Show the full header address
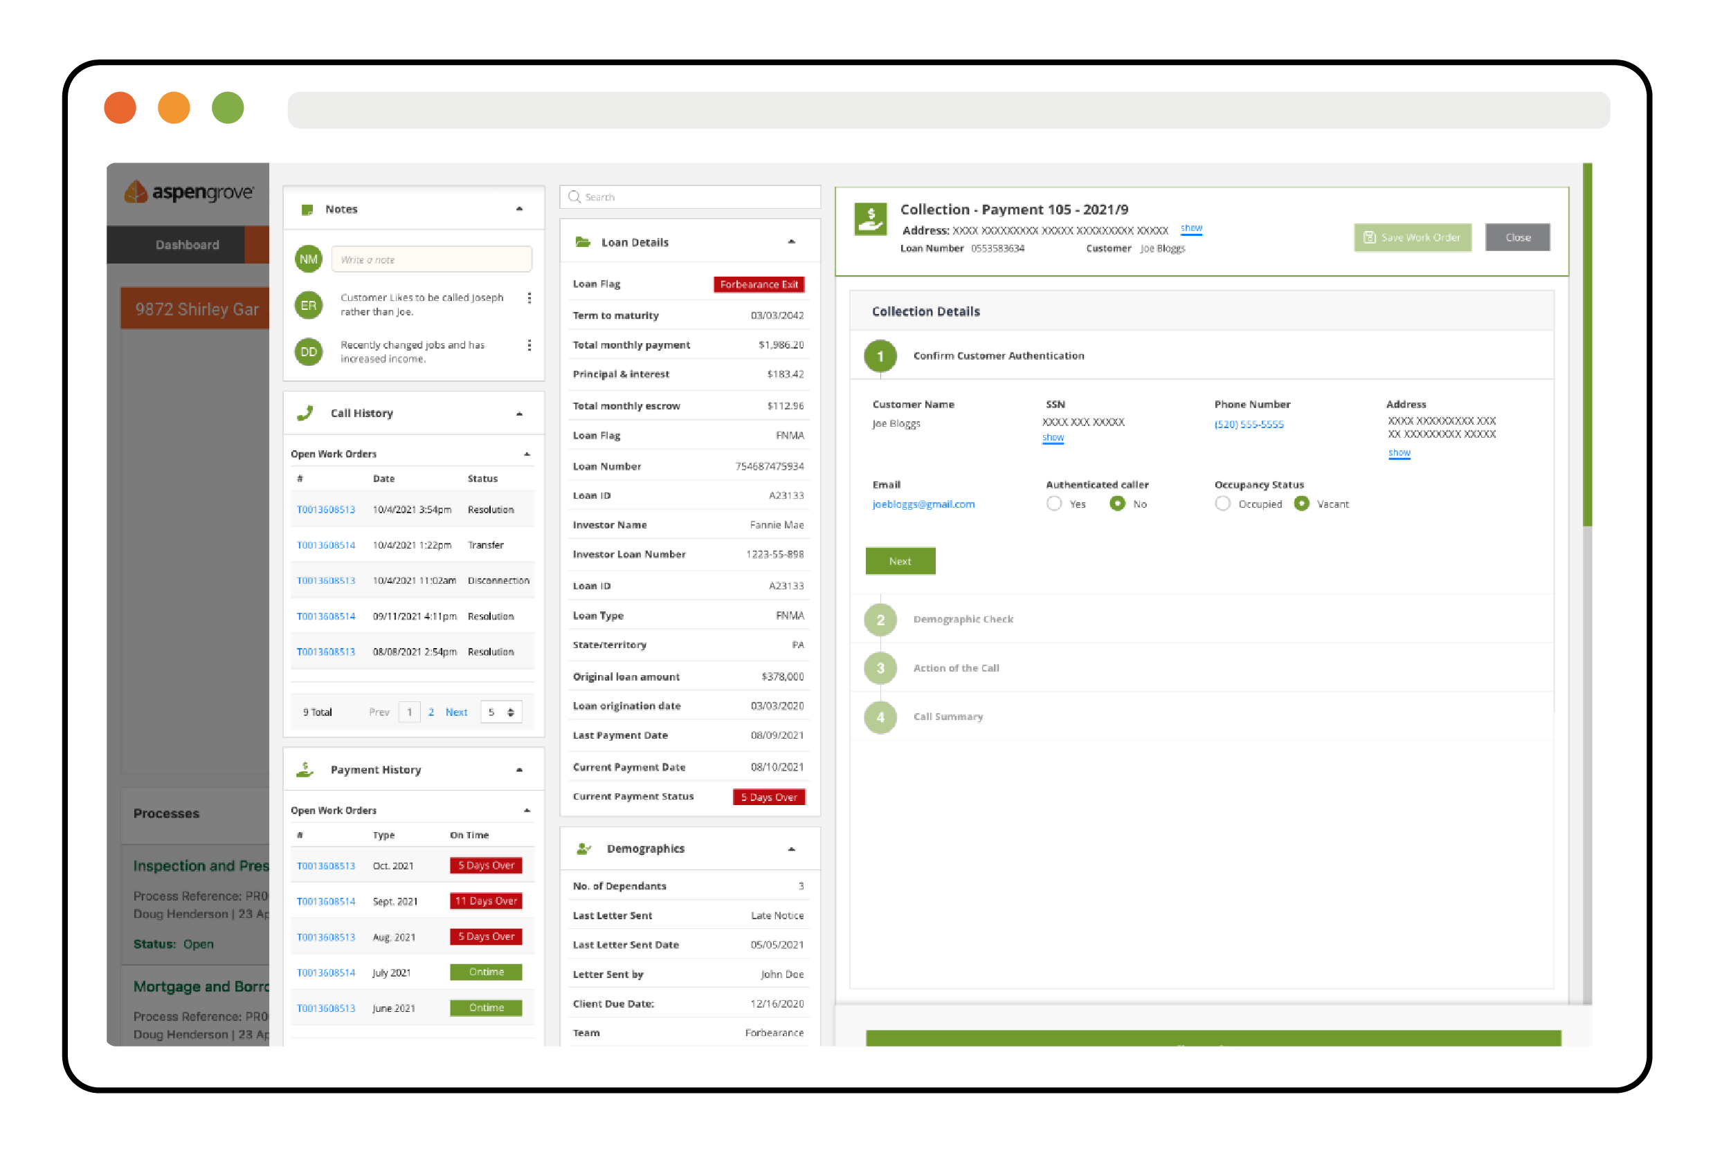The image size is (1731, 1153). click(1190, 229)
